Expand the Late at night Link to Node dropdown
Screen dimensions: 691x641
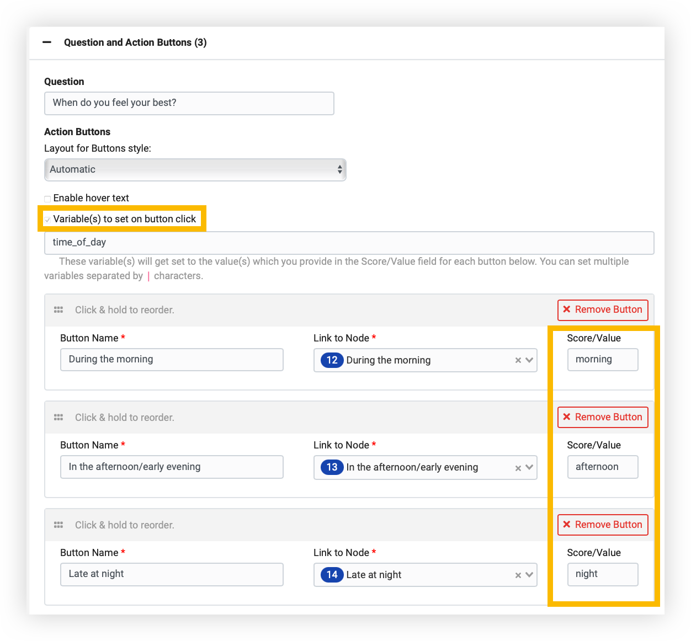click(x=529, y=575)
